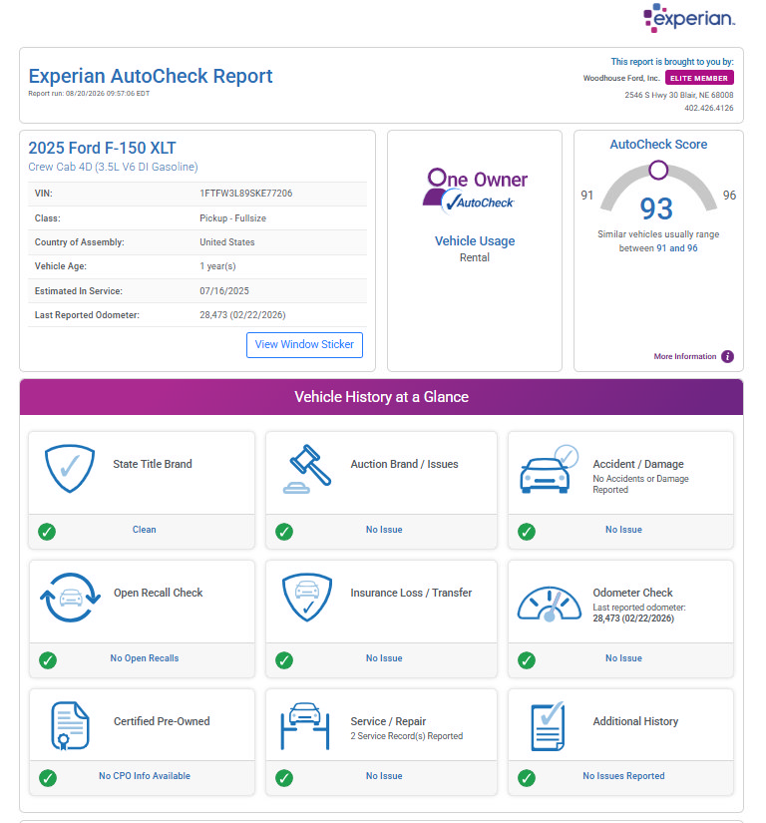
Task: Click the State Title Brand label
Action: tap(153, 464)
